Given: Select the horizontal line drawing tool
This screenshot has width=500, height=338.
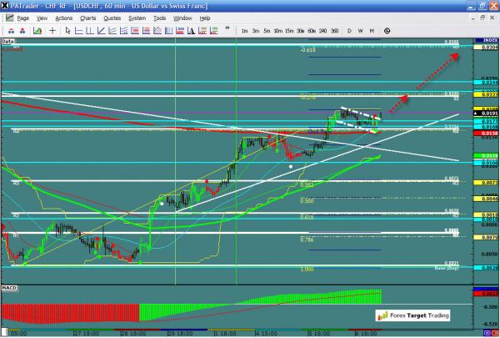Looking at the screenshot, I should [78, 31].
